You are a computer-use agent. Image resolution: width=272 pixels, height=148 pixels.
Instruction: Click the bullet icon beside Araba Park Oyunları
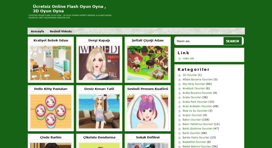tap(179, 102)
